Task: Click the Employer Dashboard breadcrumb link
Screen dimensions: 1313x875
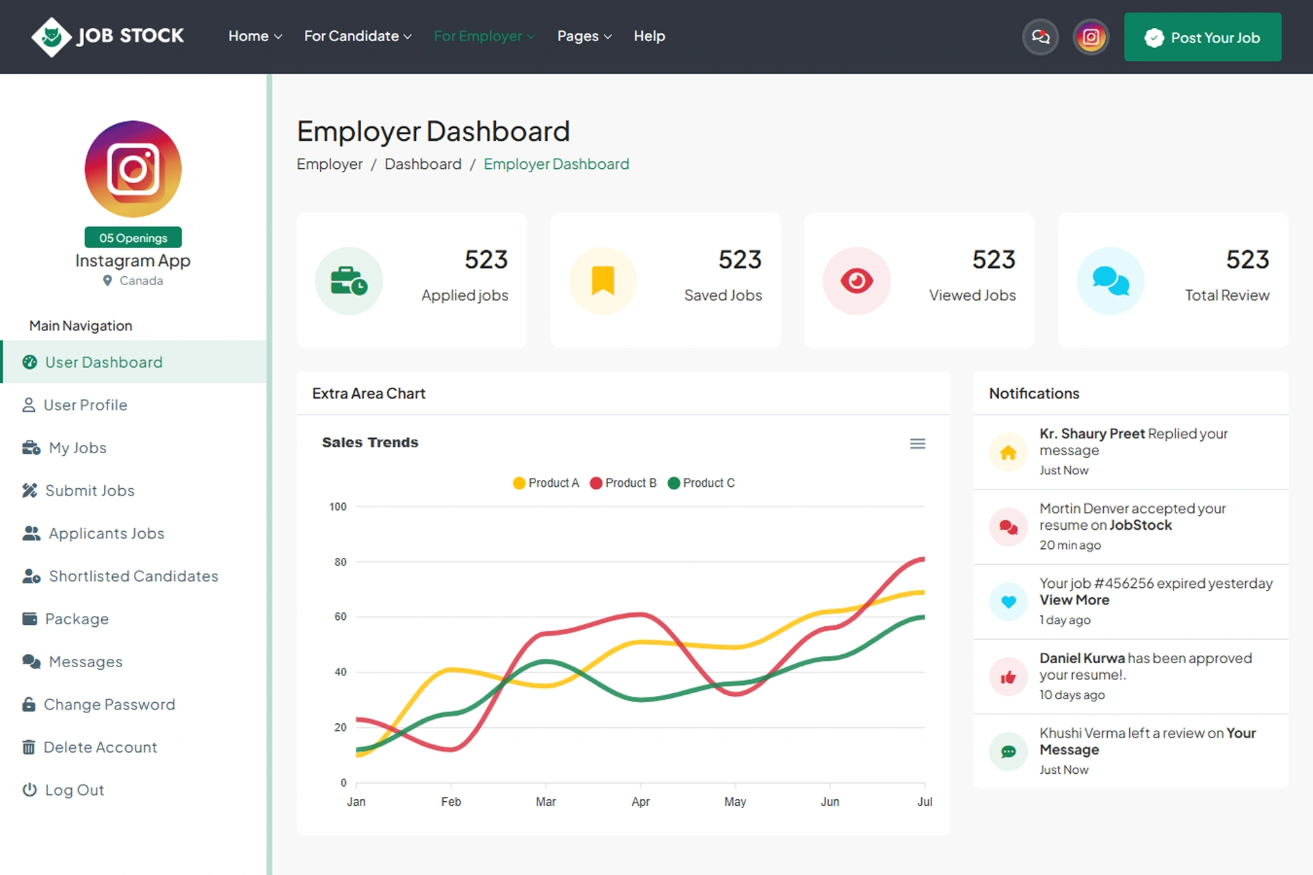Action: tap(556, 164)
